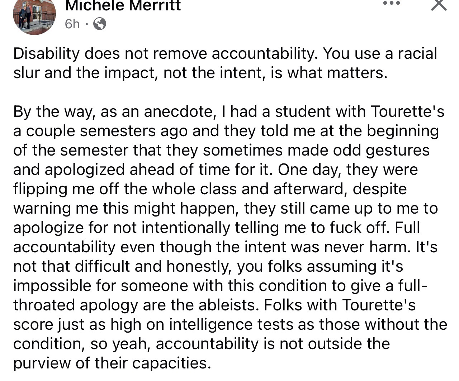Open the Michele Merritt profile name link
The height and width of the screenshot is (381, 459).
pos(123,6)
